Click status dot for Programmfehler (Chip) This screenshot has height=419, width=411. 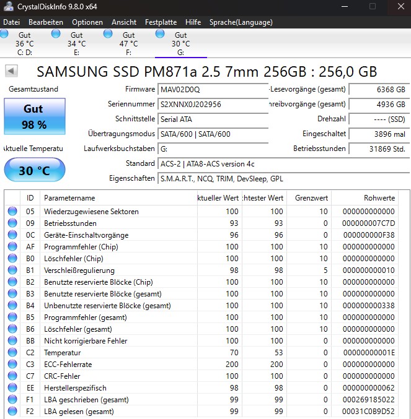click(12, 246)
